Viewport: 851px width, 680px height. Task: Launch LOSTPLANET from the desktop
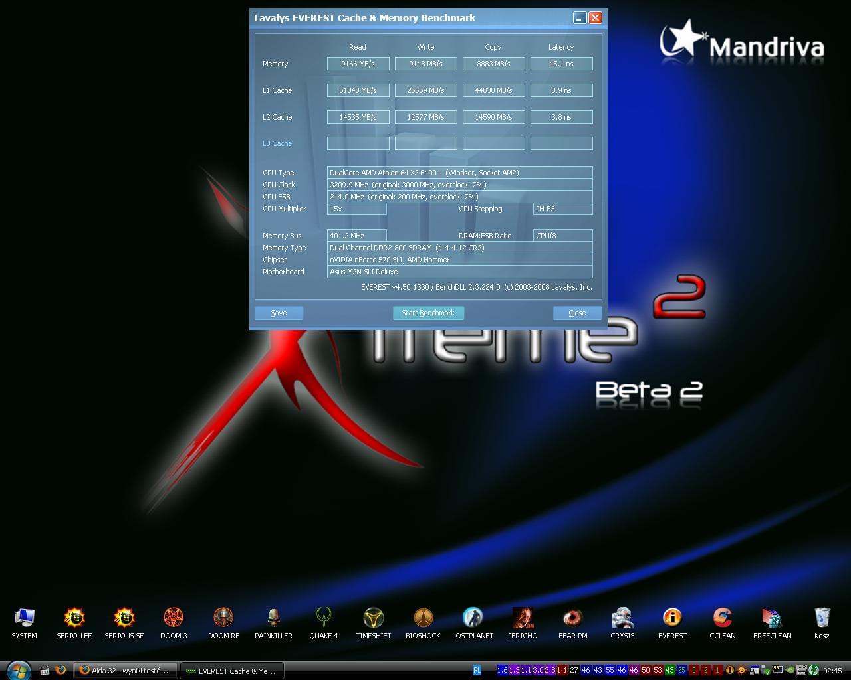click(x=473, y=623)
